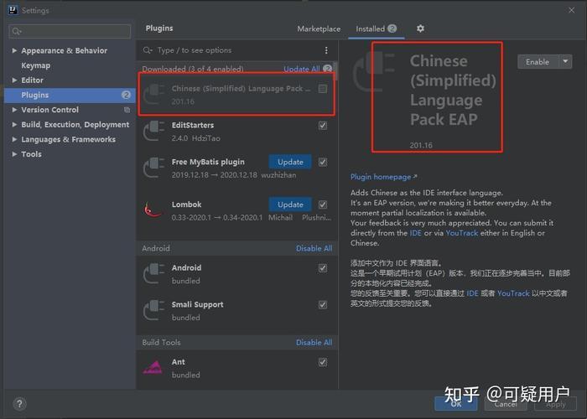Expand the Tools tree node
The height and width of the screenshot is (419, 587).
14,154
